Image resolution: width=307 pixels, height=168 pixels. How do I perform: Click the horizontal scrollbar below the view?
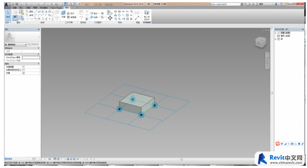pos(181,159)
